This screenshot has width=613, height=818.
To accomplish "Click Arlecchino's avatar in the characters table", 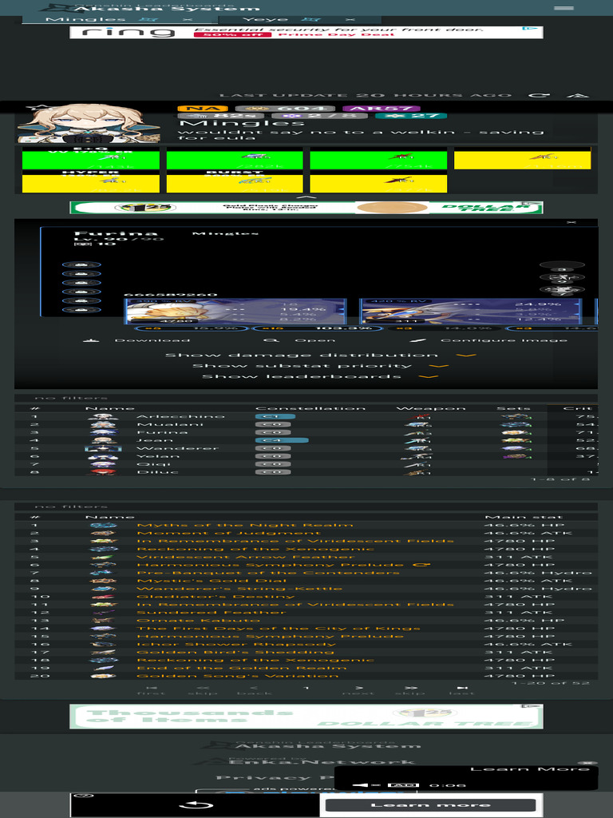I will (x=103, y=416).
